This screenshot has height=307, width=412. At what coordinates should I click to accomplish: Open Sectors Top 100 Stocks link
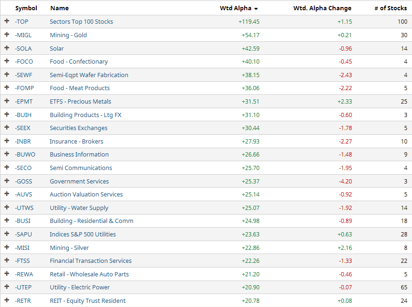tap(81, 21)
